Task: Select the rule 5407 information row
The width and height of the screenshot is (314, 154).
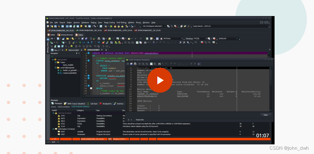Action: 160,134
